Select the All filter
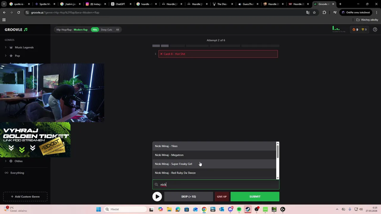The image size is (381, 214). (x=117, y=30)
